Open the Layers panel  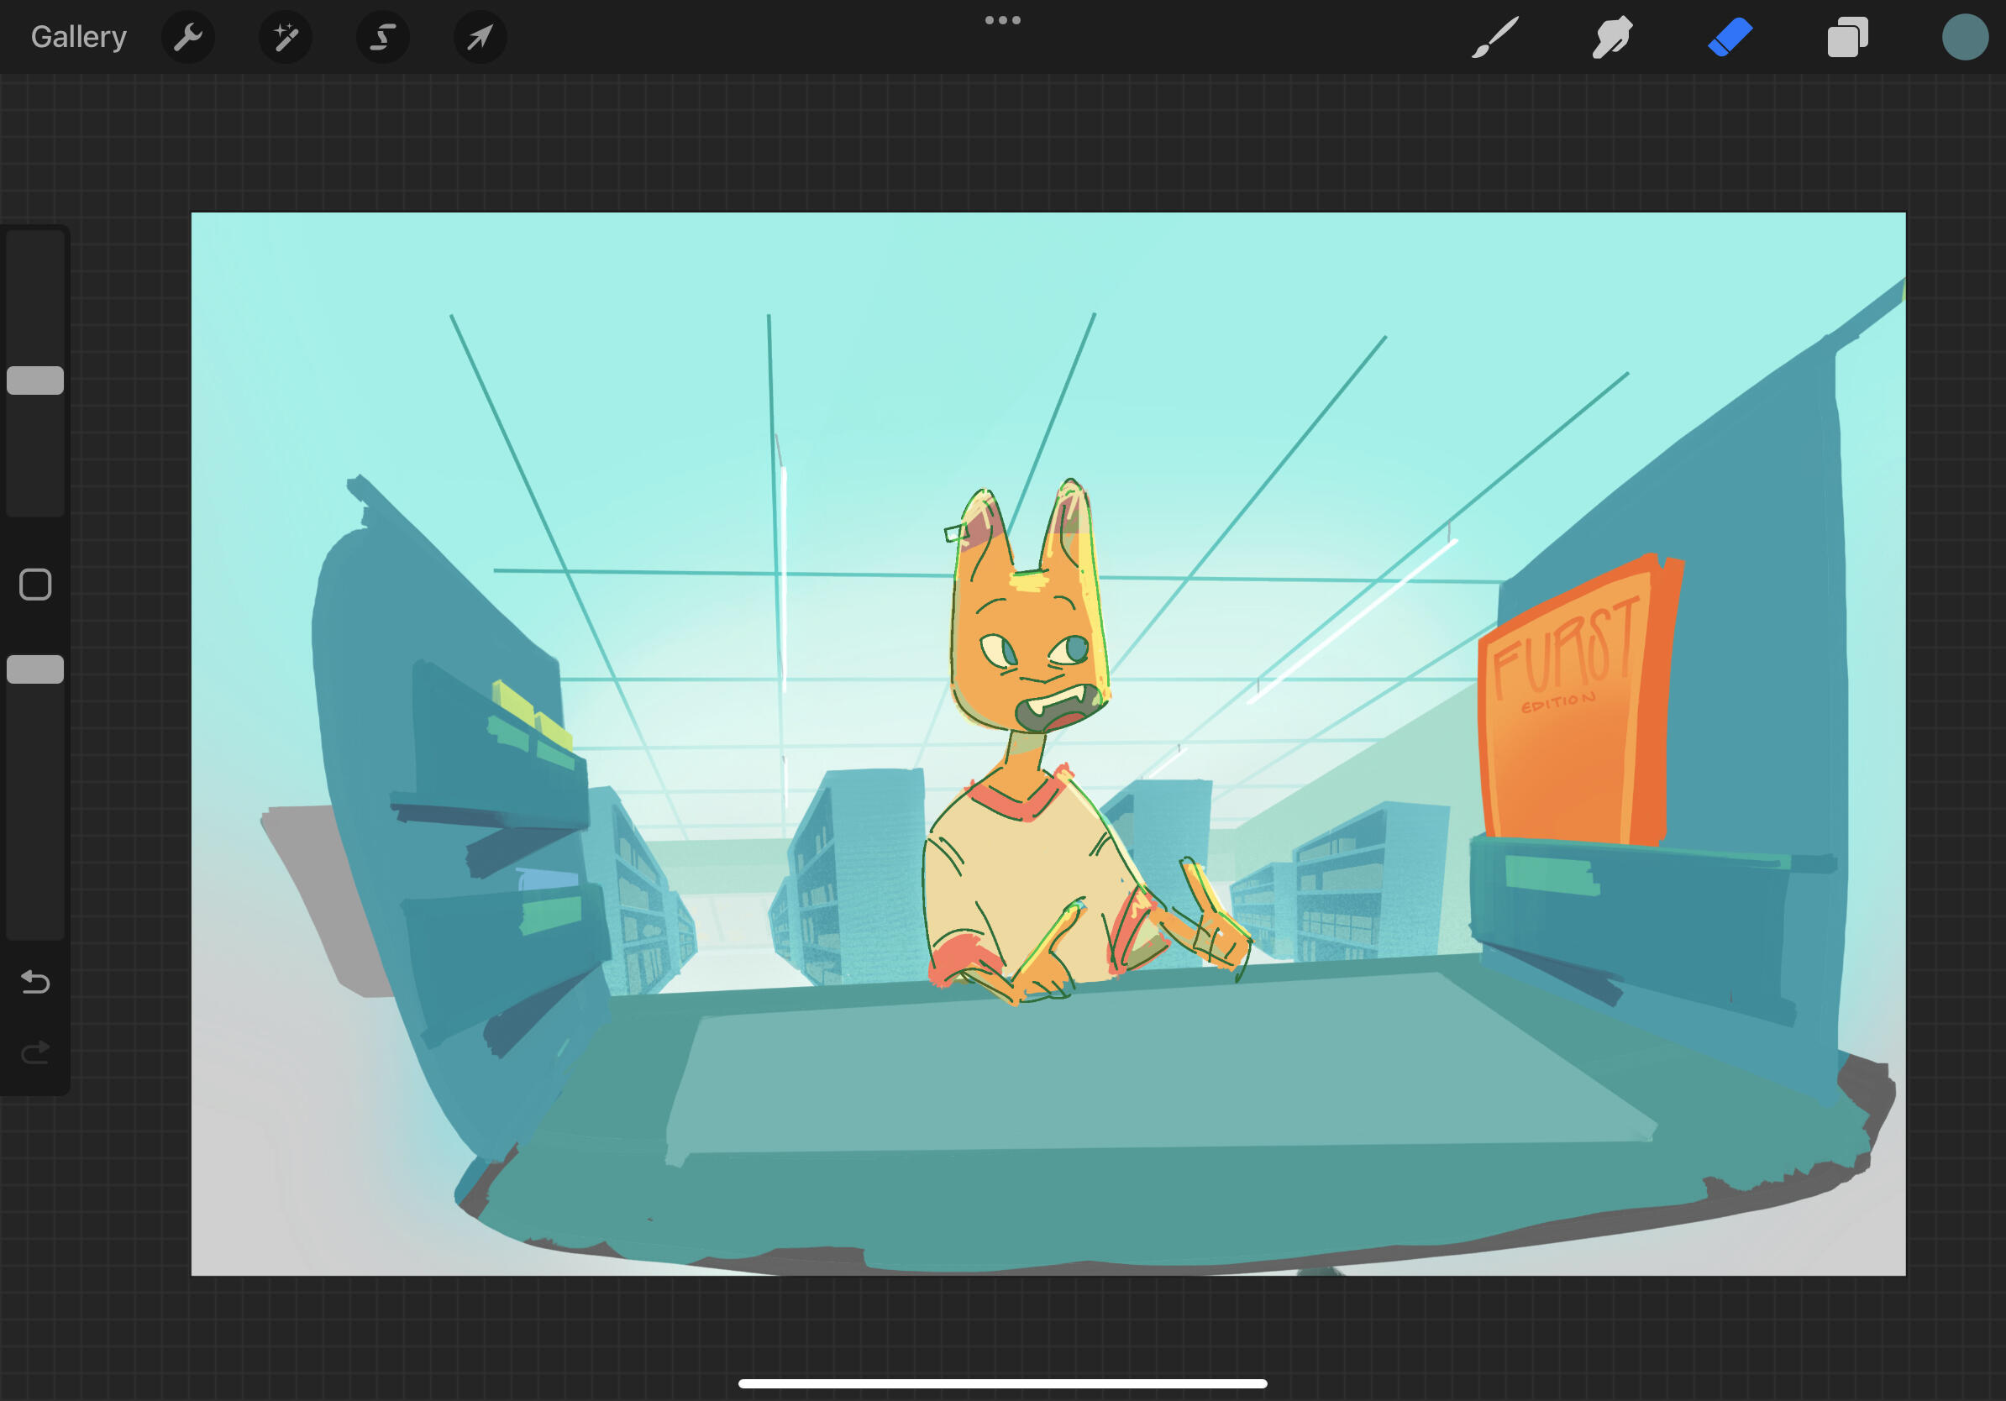(x=1847, y=37)
